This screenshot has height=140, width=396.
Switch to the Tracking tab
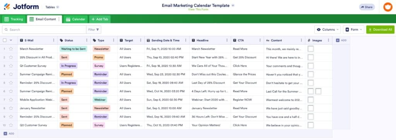pos(14,19)
